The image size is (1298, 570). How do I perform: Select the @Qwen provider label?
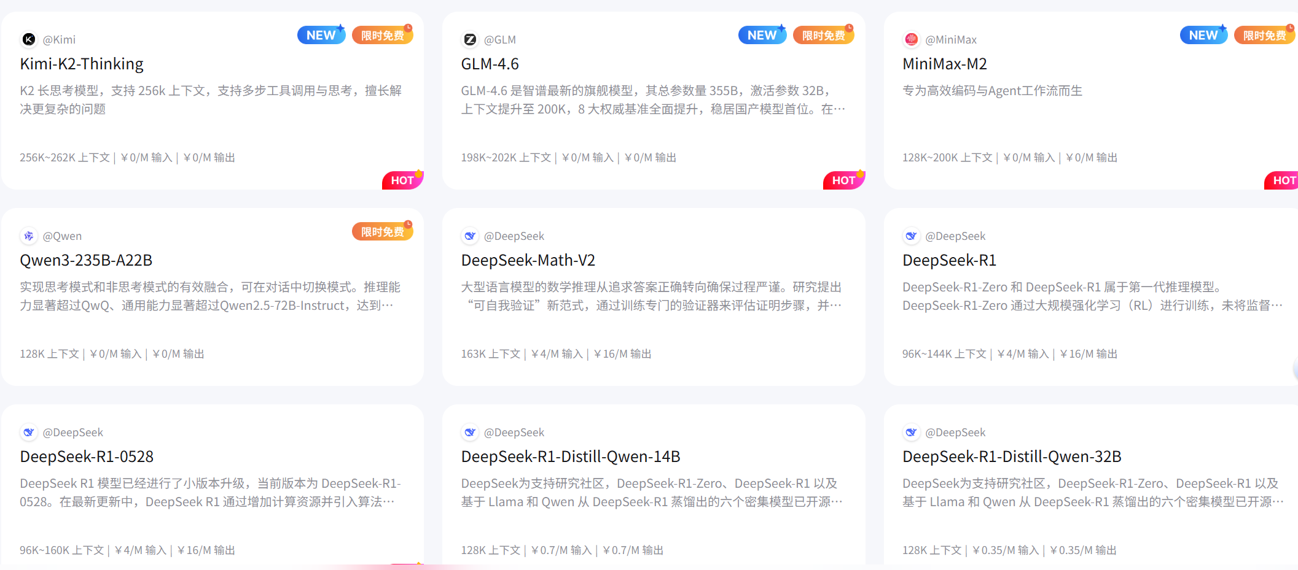62,236
